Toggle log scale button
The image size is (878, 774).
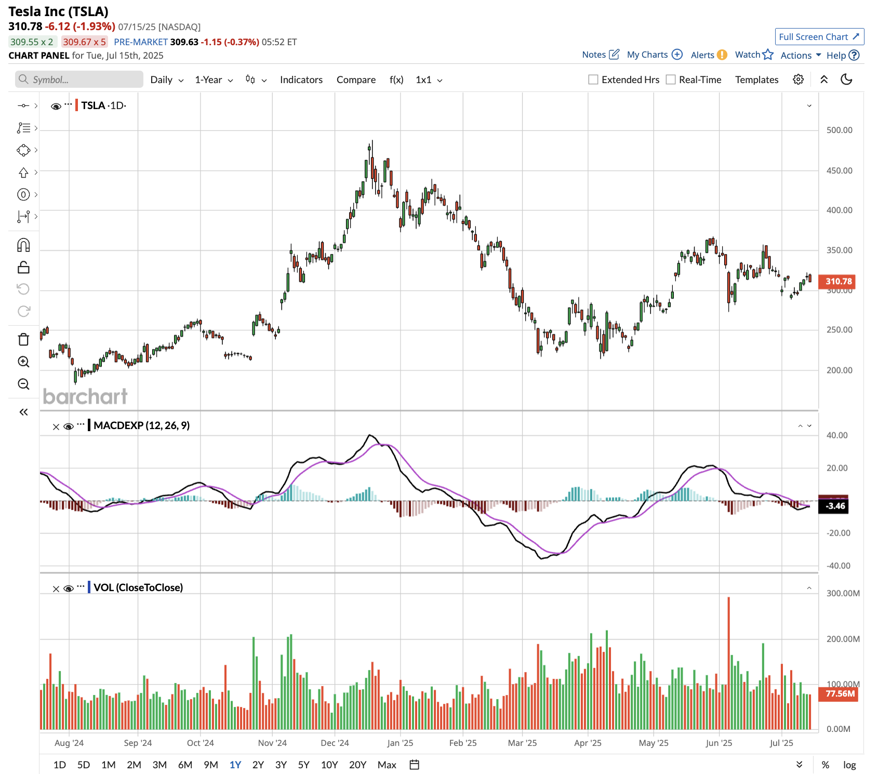tap(849, 765)
